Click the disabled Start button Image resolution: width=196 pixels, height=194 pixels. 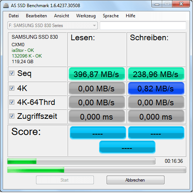tap(65, 180)
